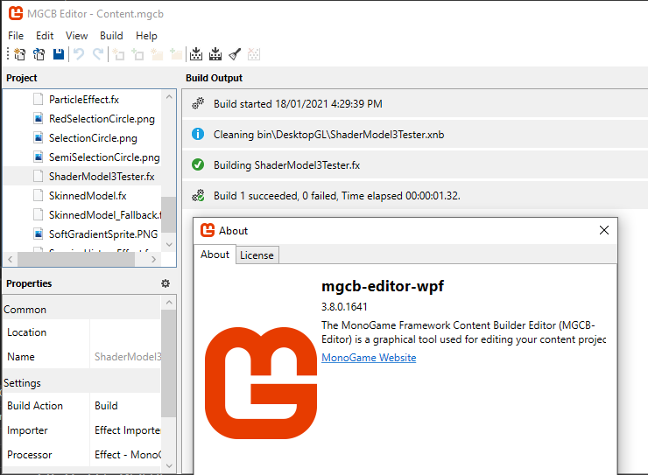Click the New Folder toolbar icon
Image resolution: width=648 pixels, height=475 pixels.
click(157, 54)
